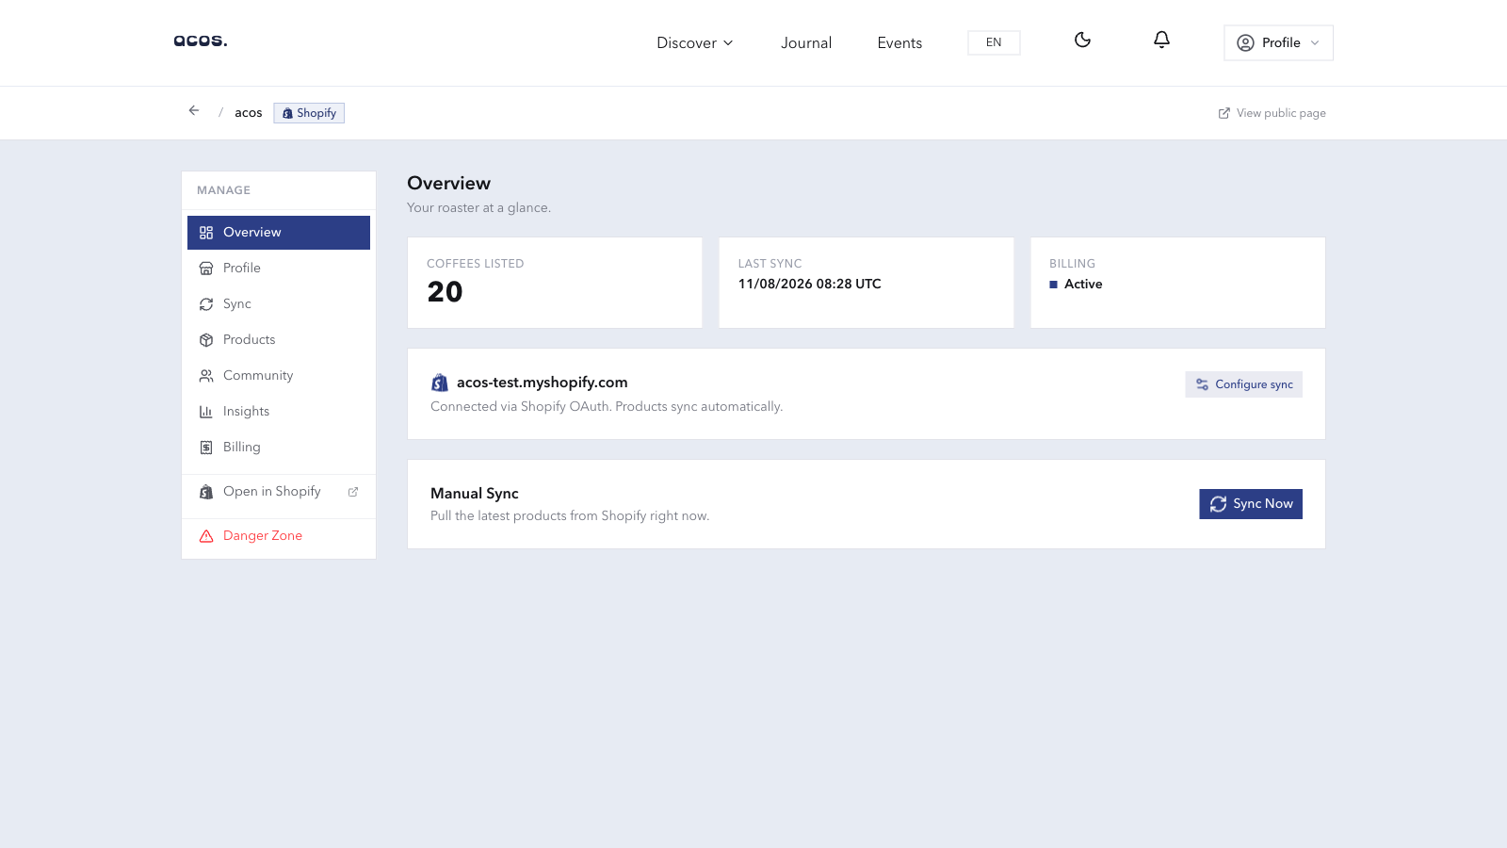Click the chevron next to Discover
The image size is (1507, 848).
pos(728,43)
